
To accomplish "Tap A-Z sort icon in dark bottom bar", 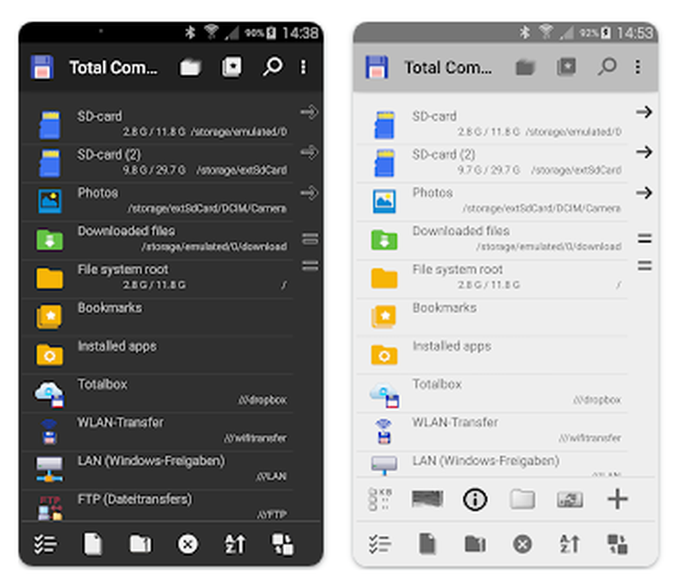I will point(235,544).
